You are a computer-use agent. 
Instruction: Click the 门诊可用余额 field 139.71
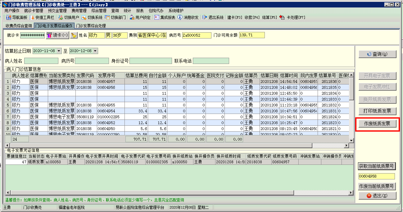[252, 35]
